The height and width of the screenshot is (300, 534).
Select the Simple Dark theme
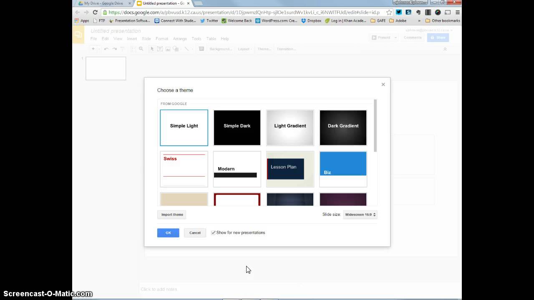(x=237, y=128)
